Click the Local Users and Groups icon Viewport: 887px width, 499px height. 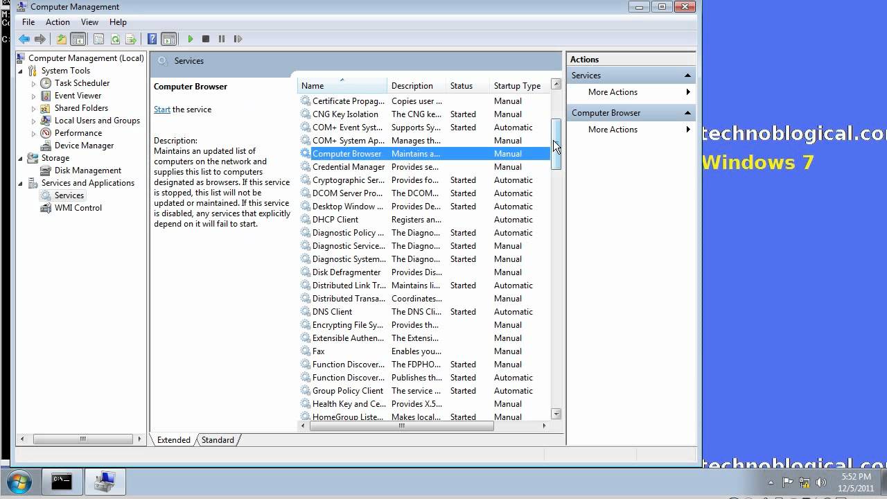coord(46,121)
